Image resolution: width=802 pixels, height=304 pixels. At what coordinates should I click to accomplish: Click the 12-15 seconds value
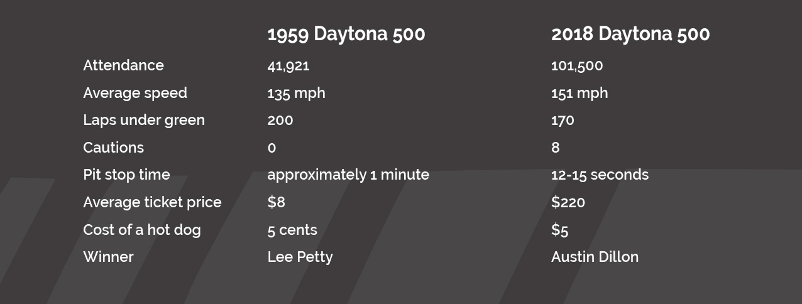tap(600, 175)
